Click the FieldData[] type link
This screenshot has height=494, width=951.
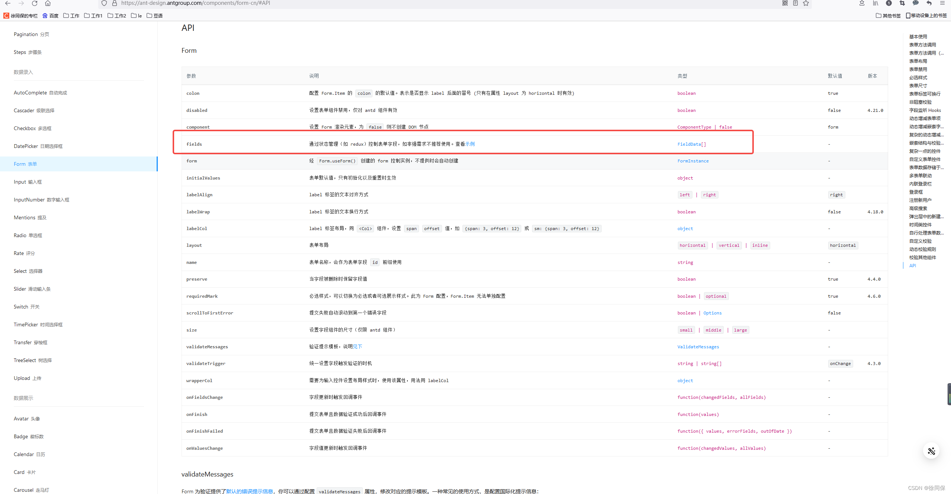point(691,144)
